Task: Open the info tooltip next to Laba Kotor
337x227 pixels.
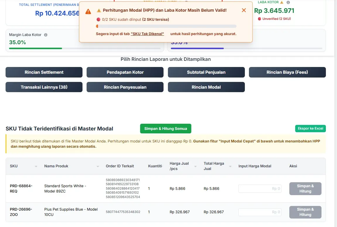Action: [x=288, y=3]
